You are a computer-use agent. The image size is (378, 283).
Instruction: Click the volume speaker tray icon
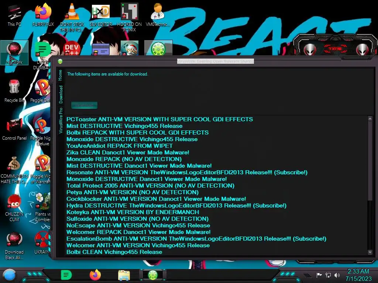[x=337, y=275]
